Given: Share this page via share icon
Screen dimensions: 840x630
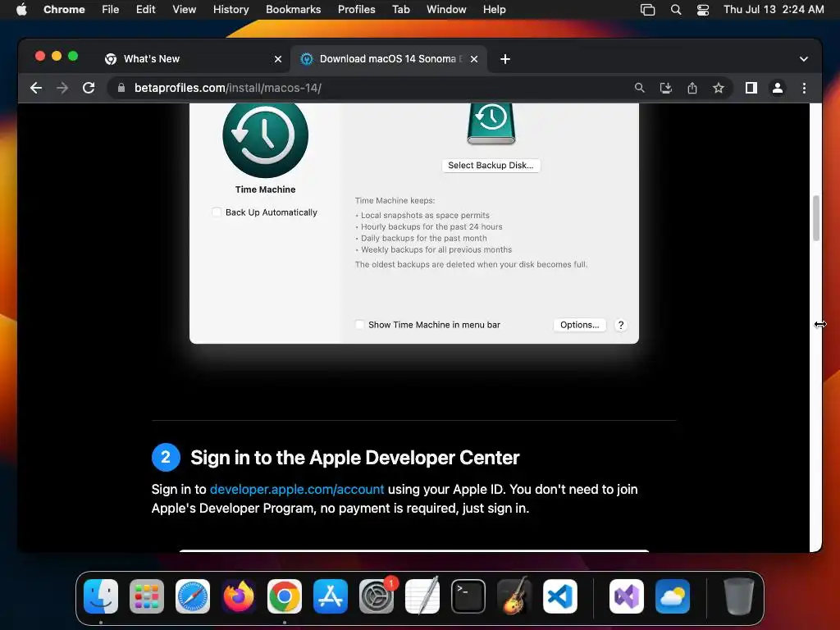Looking at the screenshot, I should point(692,88).
